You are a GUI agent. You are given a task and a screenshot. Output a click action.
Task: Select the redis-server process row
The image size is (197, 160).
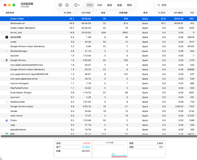pyautogui.click(x=99, y=116)
